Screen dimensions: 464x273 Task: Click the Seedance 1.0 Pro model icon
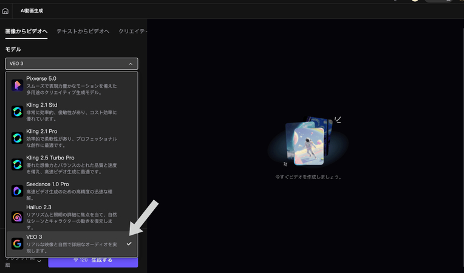17,190
